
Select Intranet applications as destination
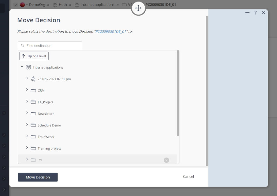click(x=48, y=67)
